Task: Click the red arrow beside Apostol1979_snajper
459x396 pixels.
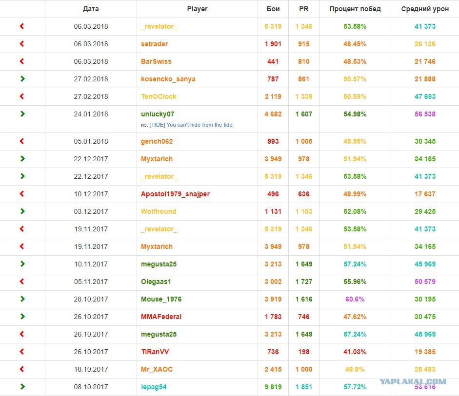Action: (x=21, y=194)
